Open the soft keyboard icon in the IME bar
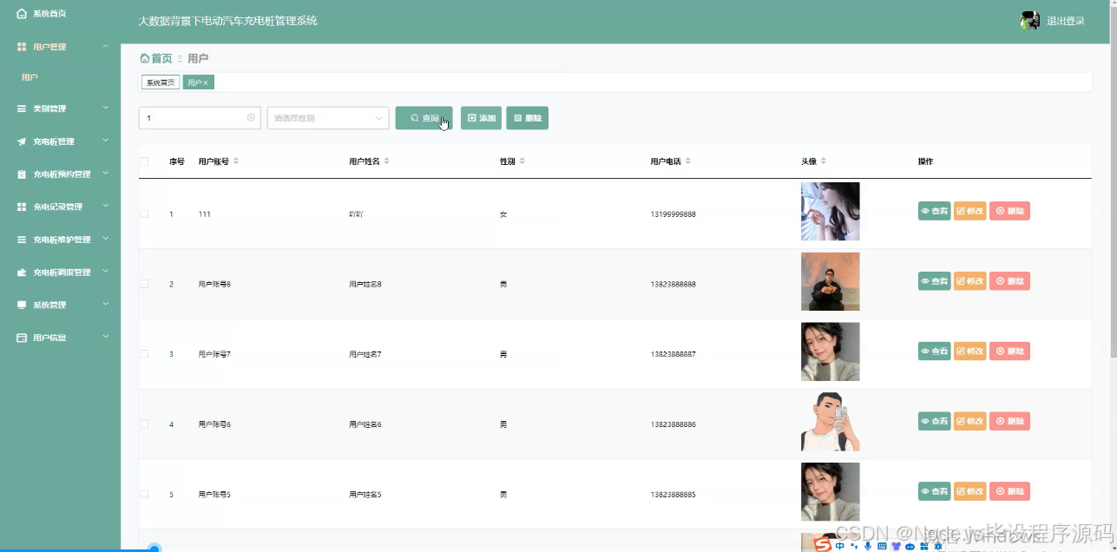Viewport: 1117px width, 552px height. click(882, 546)
